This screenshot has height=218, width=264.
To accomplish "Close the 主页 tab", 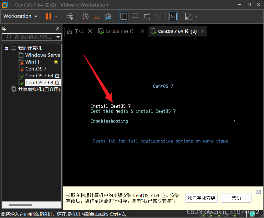I will click(x=90, y=31).
